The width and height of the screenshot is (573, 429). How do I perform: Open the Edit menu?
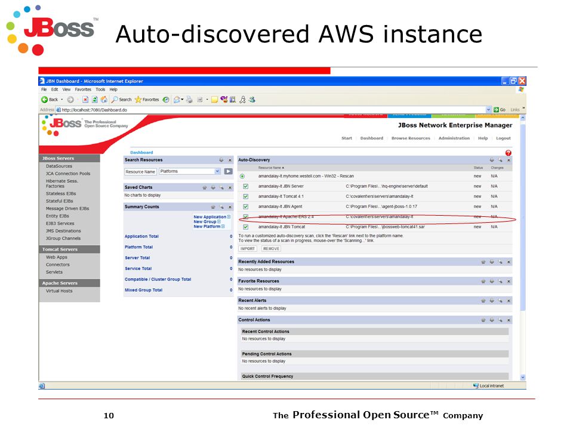point(54,89)
